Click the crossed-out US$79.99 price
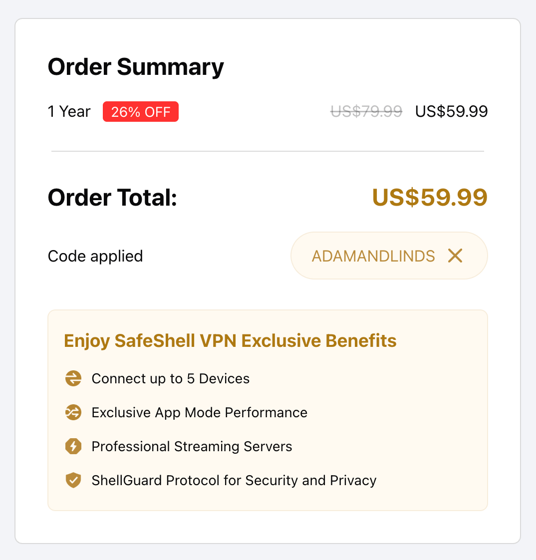The width and height of the screenshot is (536, 560). [366, 111]
